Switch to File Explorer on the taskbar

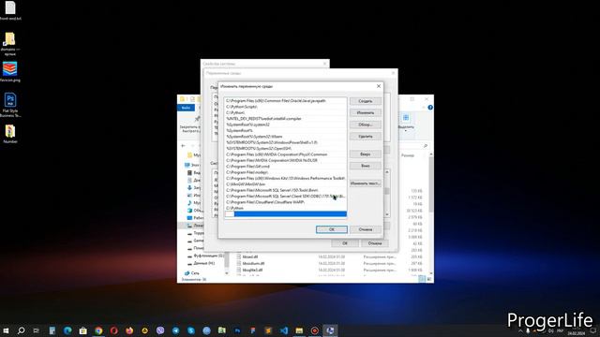299,330
